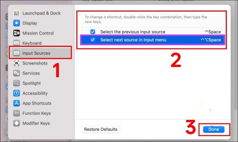The image size is (238, 142).
Task: Uncheck Select the previous input source
Action: pos(93,32)
